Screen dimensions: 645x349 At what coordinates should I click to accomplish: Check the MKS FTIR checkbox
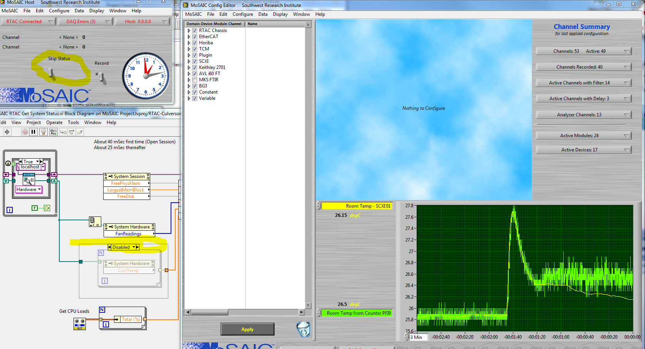(x=195, y=80)
